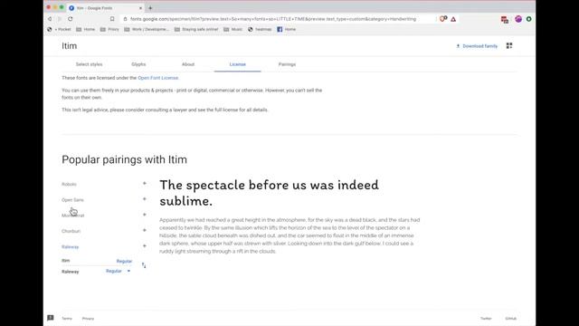Add Roboto pairing with its plus icon

[x=145, y=183]
